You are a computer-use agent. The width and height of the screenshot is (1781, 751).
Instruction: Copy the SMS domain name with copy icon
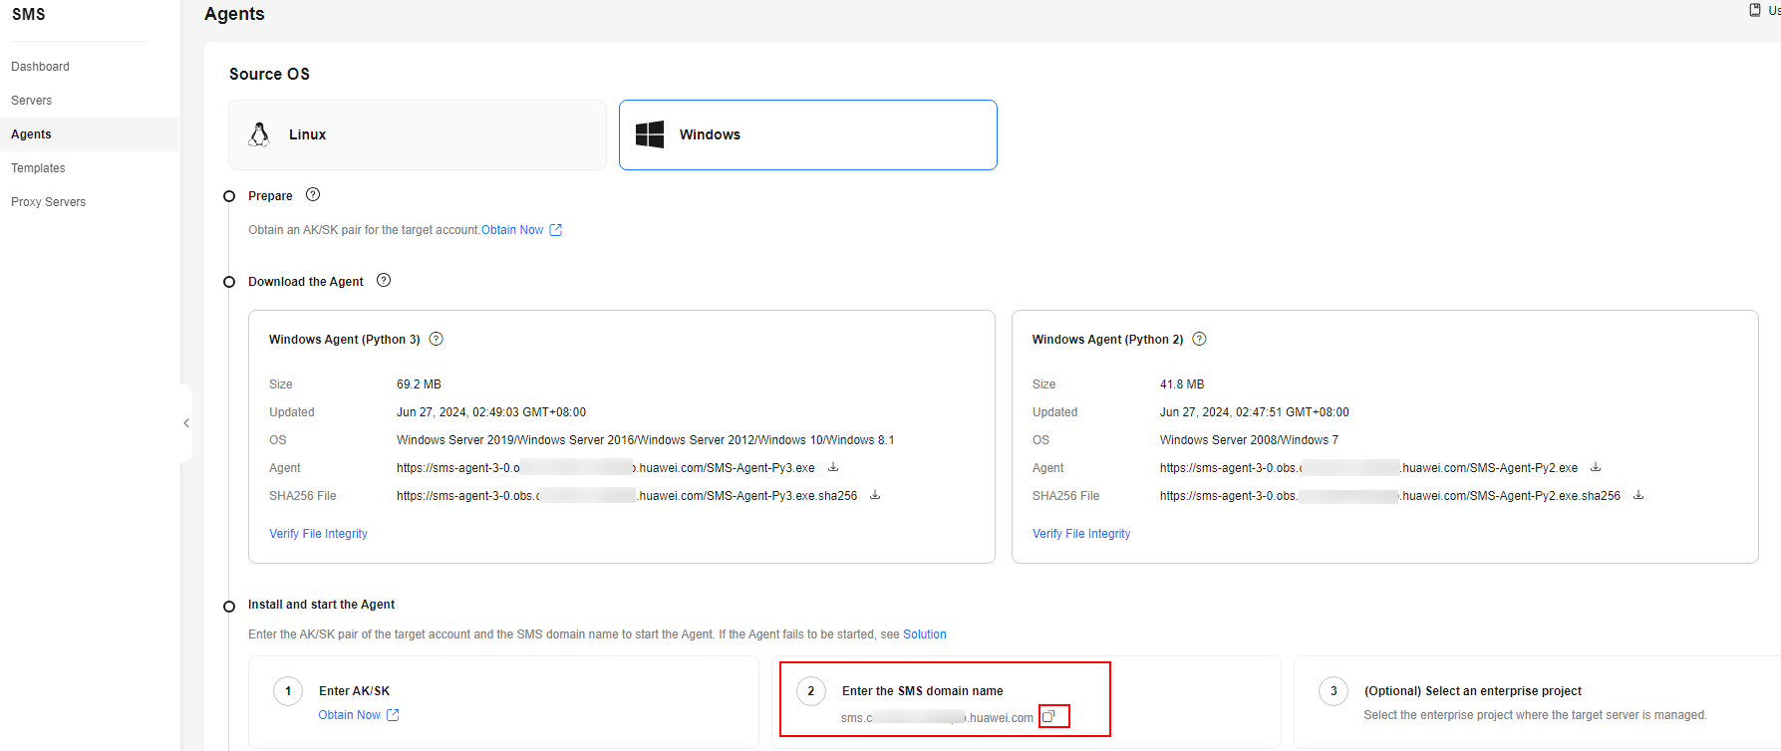pyautogui.click(x=1048, y=716)
